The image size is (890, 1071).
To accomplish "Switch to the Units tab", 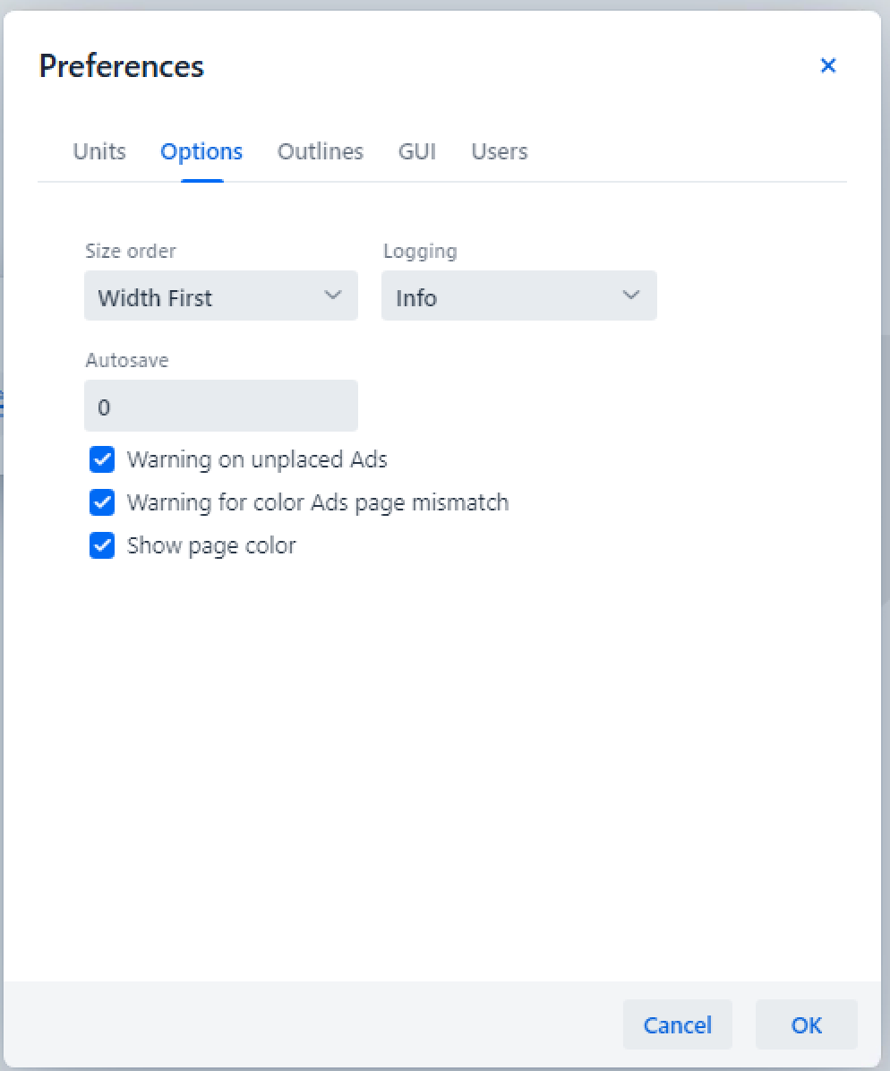I will pyautogui.click(x=99, y=151).
